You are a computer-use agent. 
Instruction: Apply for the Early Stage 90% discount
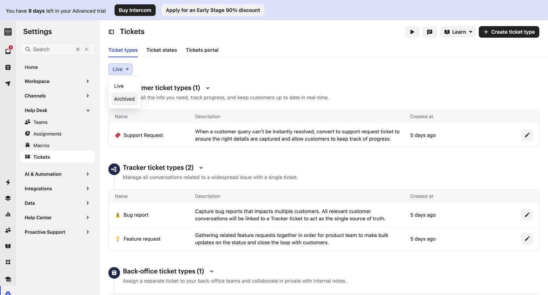point(213,10)
